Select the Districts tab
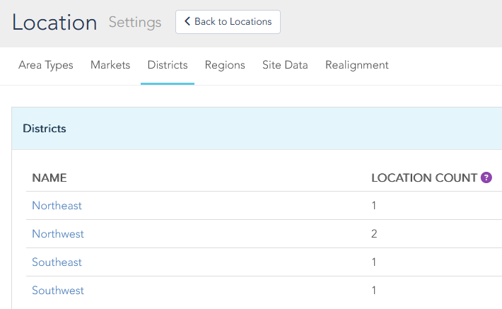 click(168, 65)
